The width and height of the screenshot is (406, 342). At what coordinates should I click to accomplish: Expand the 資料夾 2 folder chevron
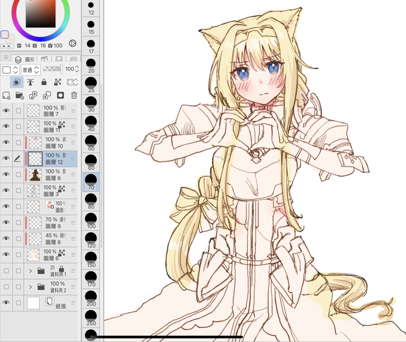pos(30,287)
